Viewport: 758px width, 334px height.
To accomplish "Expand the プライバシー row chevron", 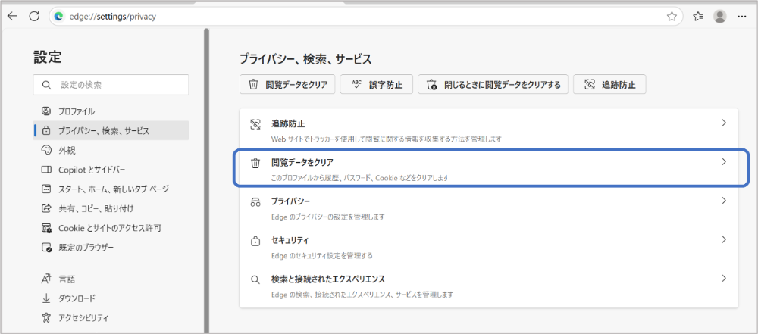I will click(x=724, y=201).
